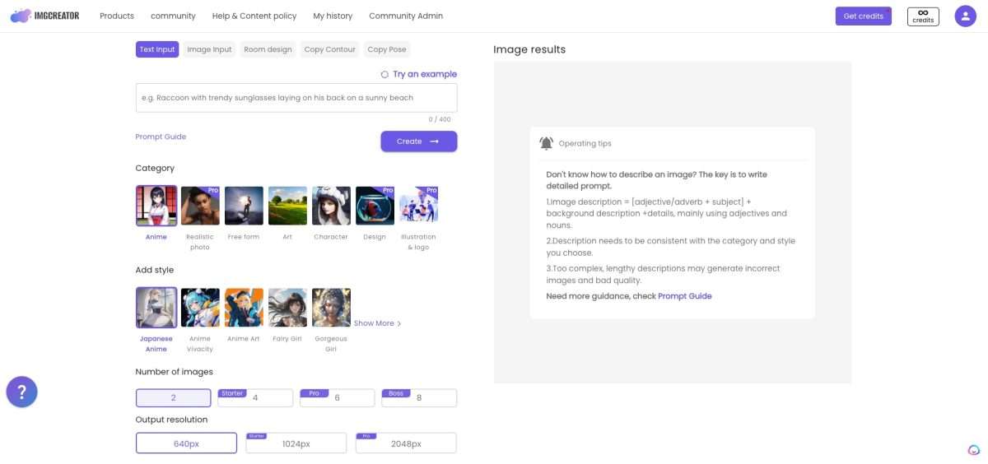Select the Free form category thumbnail
988x464 pixels.
244,206
